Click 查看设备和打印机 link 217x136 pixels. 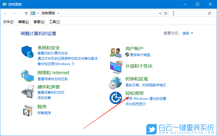pyautogui.click(x=51, y=93)
